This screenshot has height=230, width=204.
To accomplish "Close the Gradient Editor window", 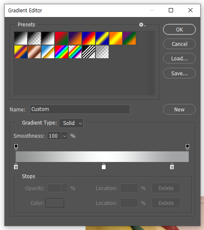I will 190,10.
